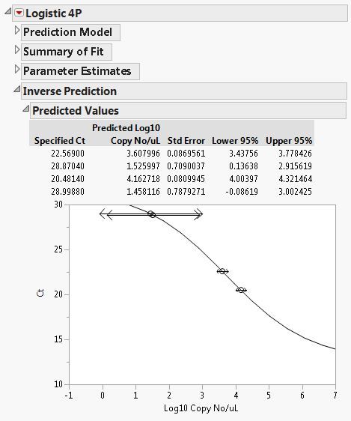Click the Ct vertical axis label
Image resolution: width=351 pixels, height=421 pixels.
pos(40,293)
